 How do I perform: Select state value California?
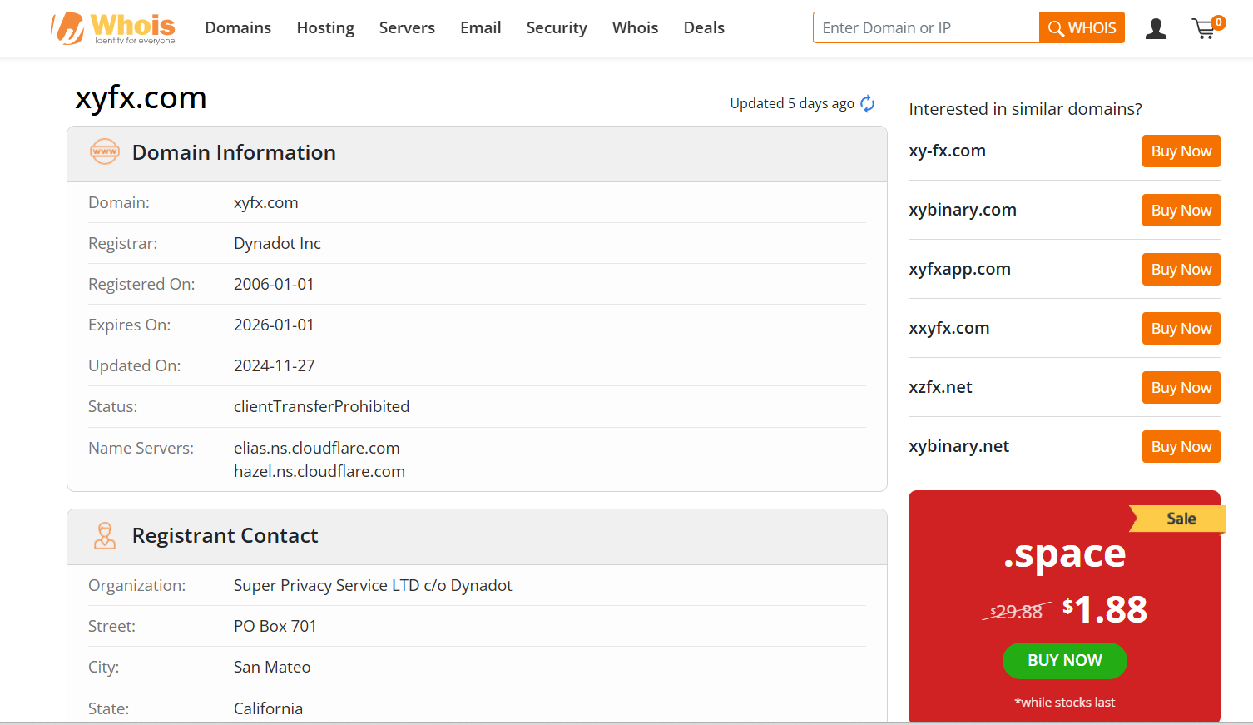(x=268, y=708)
